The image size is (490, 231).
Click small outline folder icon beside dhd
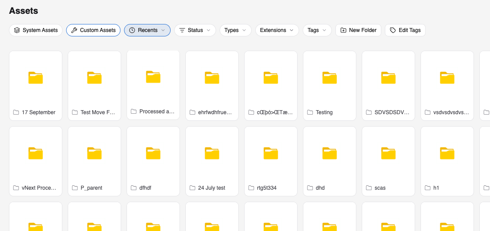tap(310, 187)
